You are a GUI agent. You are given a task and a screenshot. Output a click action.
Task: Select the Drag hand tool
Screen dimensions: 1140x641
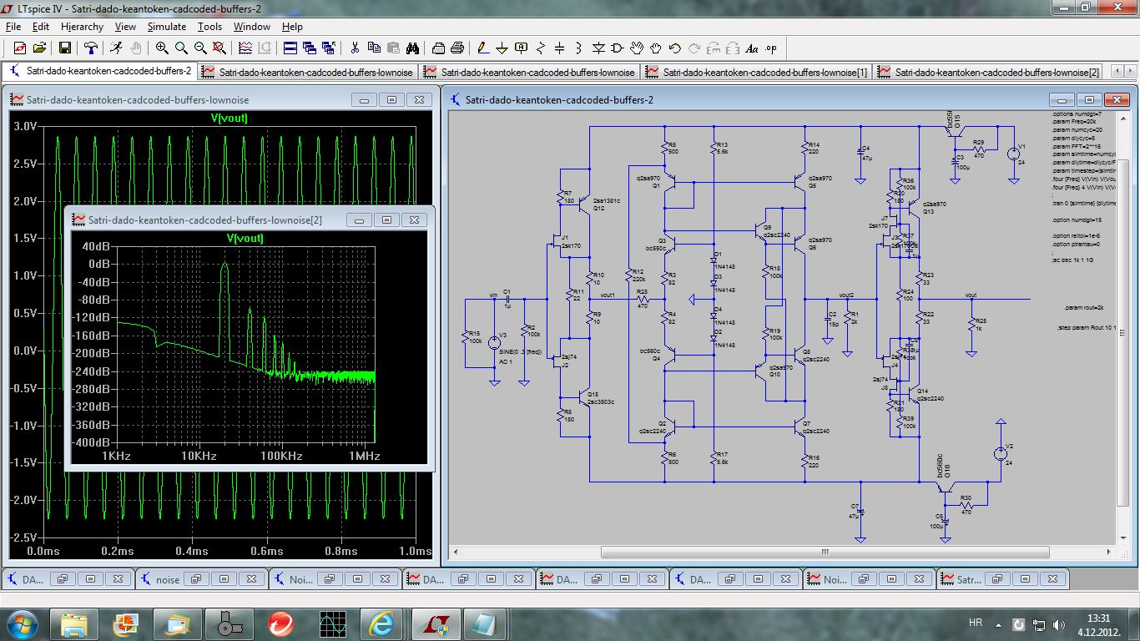coord(656,48)
